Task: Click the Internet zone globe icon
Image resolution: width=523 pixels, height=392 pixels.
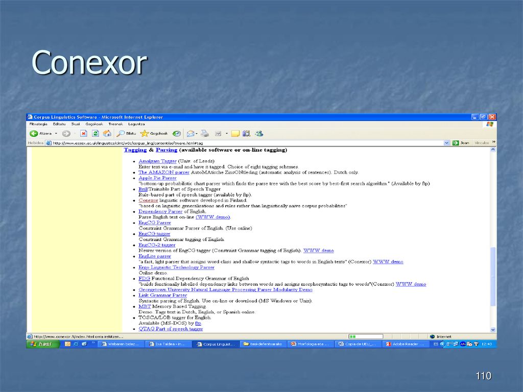Action: tap(432, 337)
